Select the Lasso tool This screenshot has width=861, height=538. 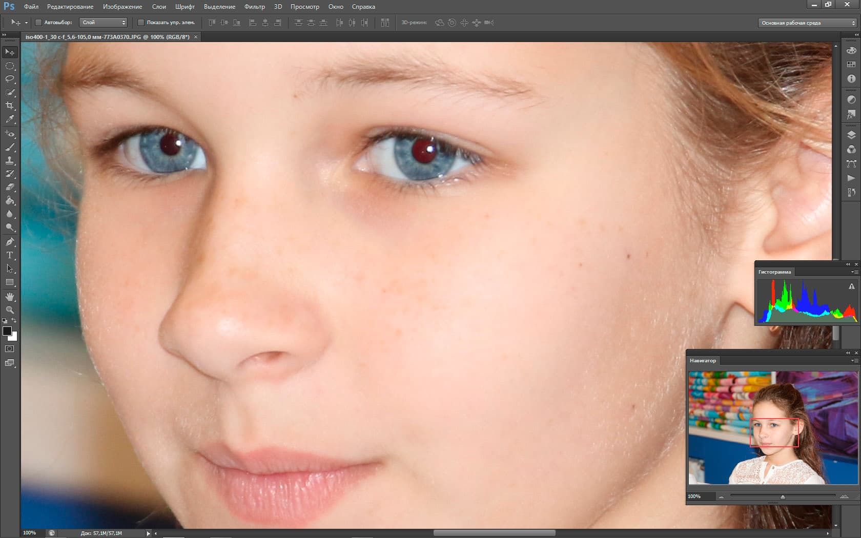(x=10, y=79)
